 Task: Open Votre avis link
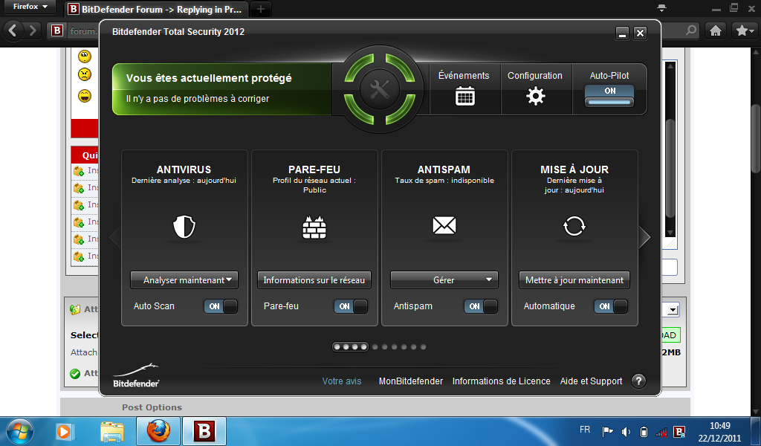pyautogui.click(x=342, y=381)
